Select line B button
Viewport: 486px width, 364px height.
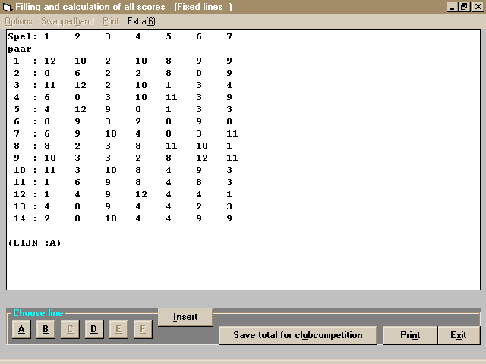46,329
